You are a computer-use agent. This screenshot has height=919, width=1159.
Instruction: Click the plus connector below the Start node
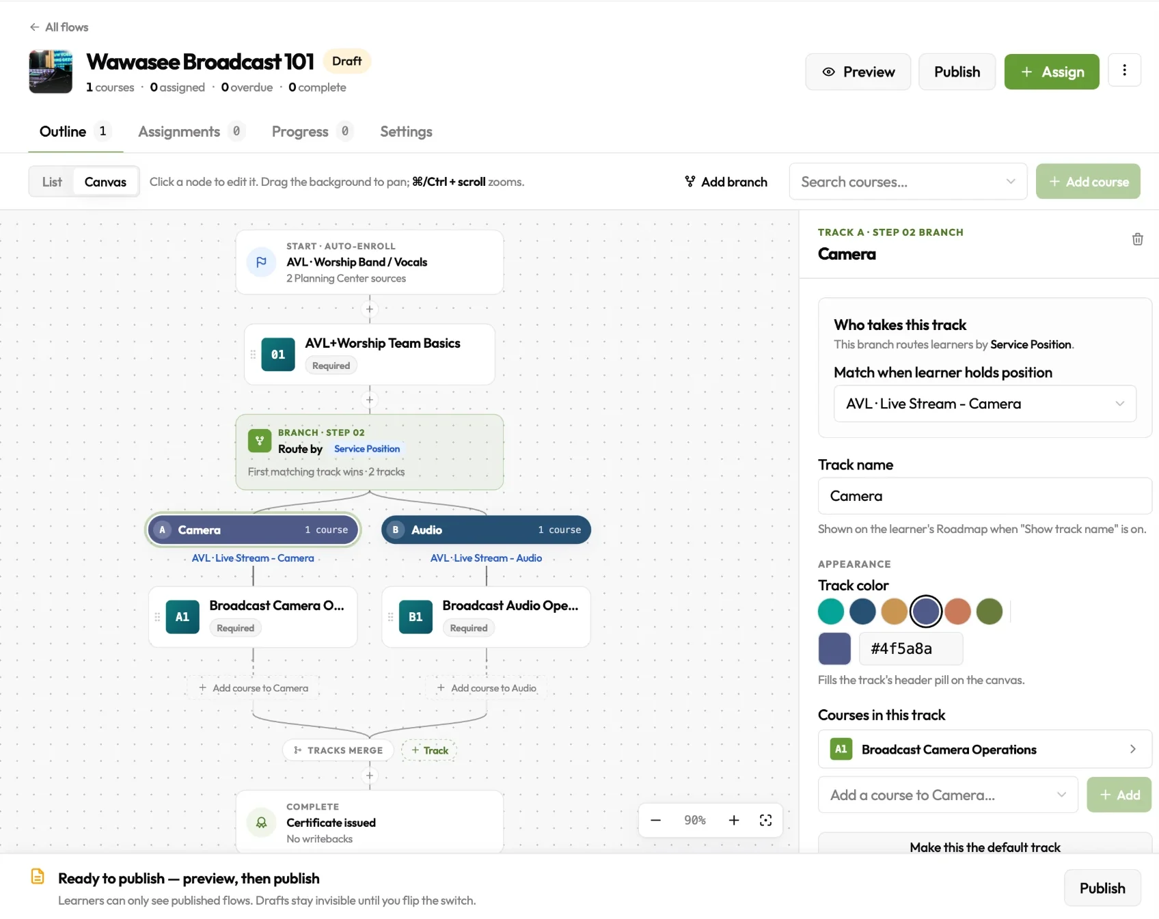click(x=370, y=309)
